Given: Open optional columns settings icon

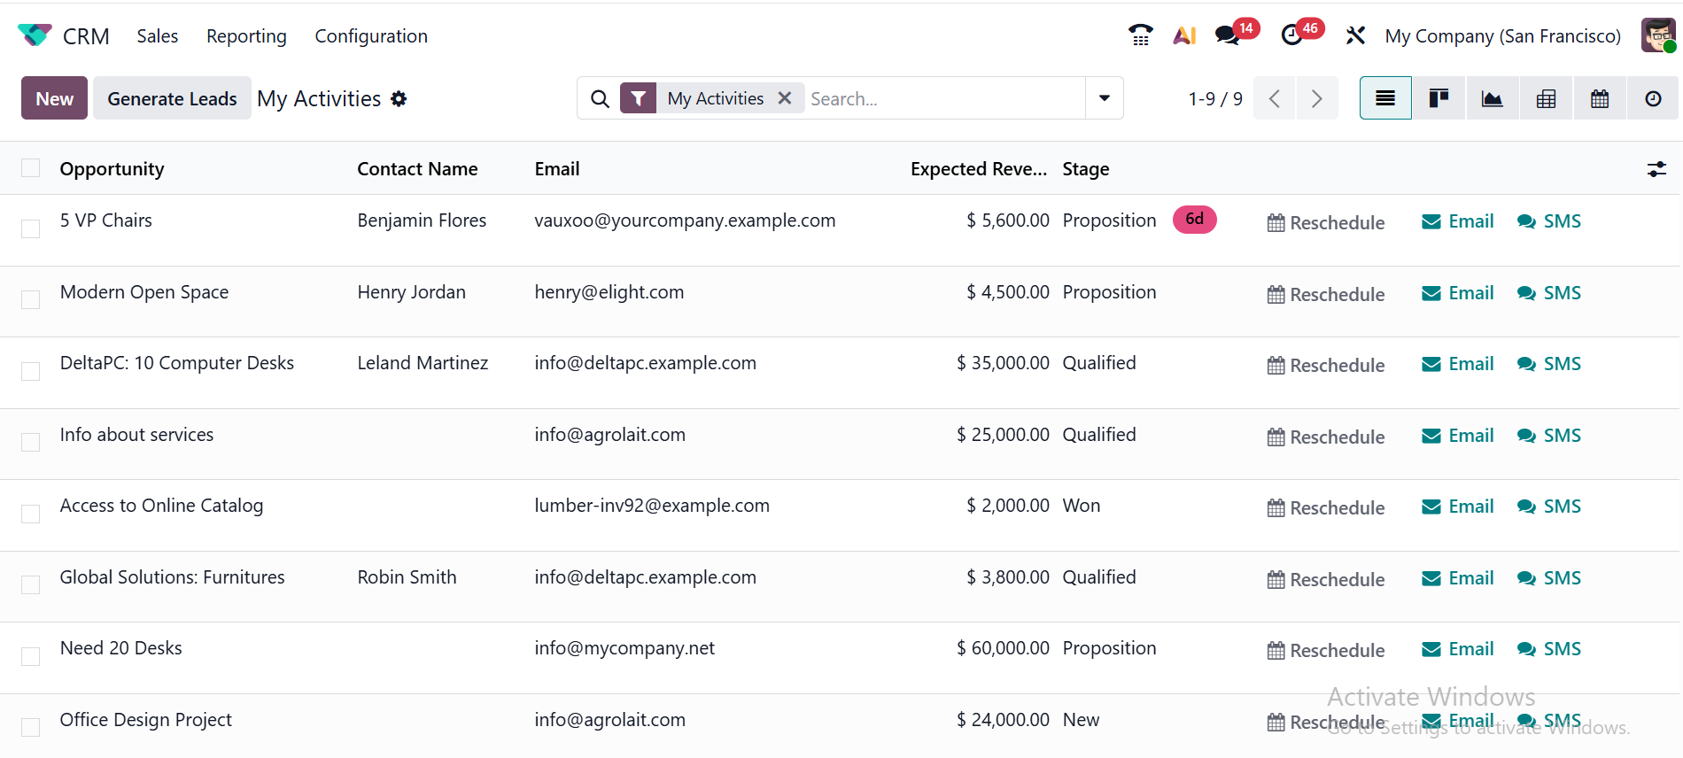Looking at the screenshot, I should pos(1656,169).
